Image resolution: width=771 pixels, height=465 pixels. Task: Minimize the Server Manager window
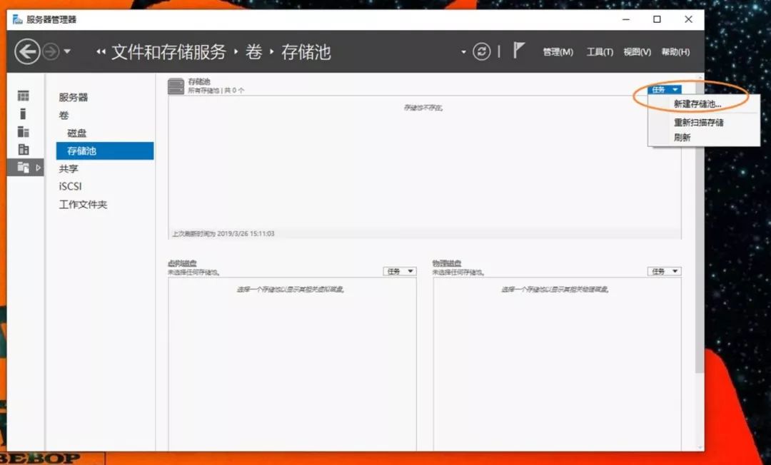point(626,19)
